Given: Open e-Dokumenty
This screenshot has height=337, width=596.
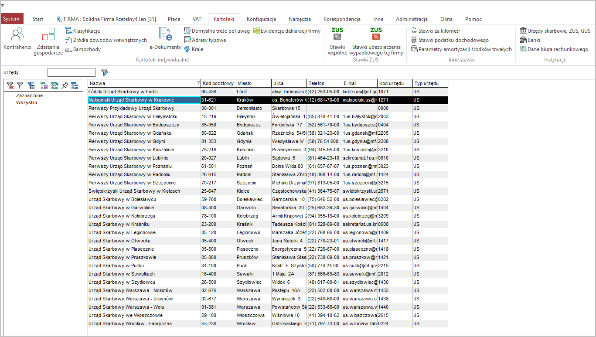Looking at the screenshot, I should click(x=165, y=38).
